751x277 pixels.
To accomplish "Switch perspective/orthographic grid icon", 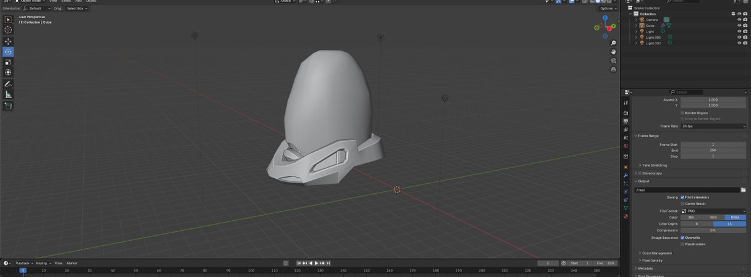I will pos(614,69).
